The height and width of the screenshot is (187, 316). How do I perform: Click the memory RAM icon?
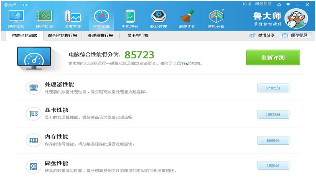tap(34, 140)
